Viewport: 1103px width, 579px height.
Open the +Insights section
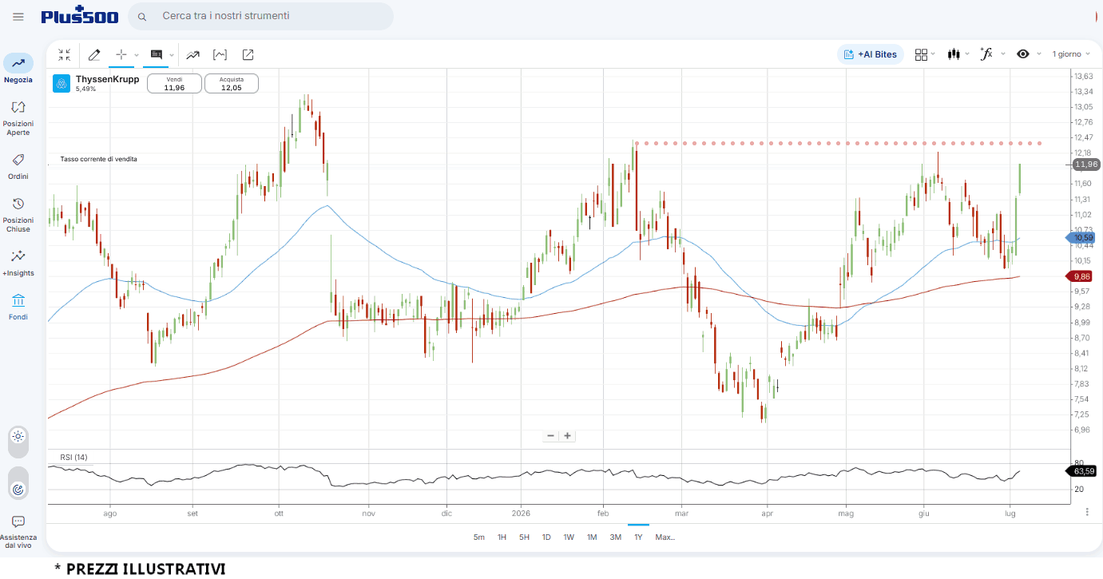(x=18, y=263)
